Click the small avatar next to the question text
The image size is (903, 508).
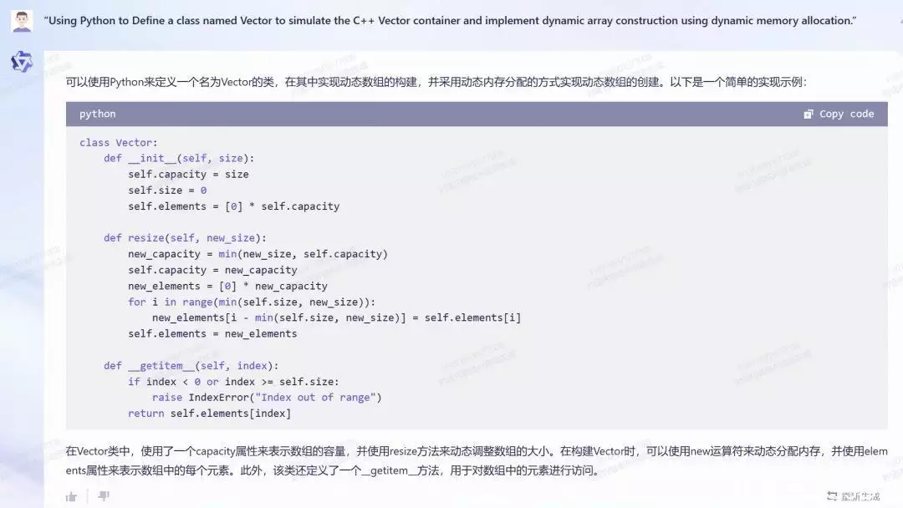point(23,20)
